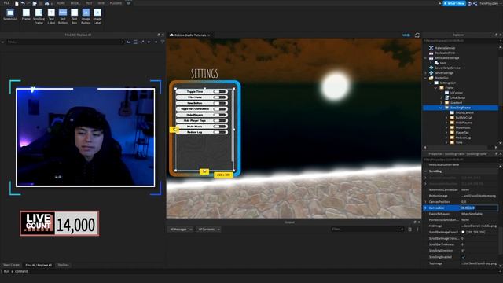Screen dimensions: 503x283
Task: Insert an Image Label element
Action: pos(97,16)
